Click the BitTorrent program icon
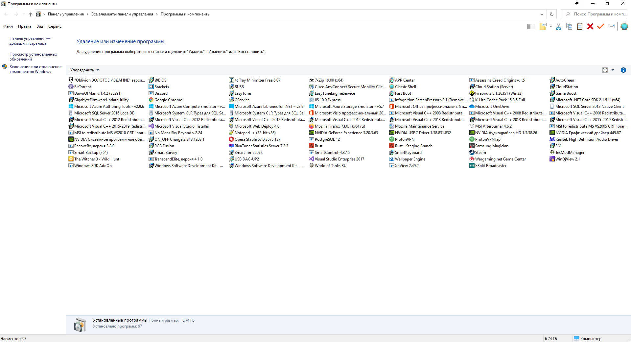 click(71, 87)
